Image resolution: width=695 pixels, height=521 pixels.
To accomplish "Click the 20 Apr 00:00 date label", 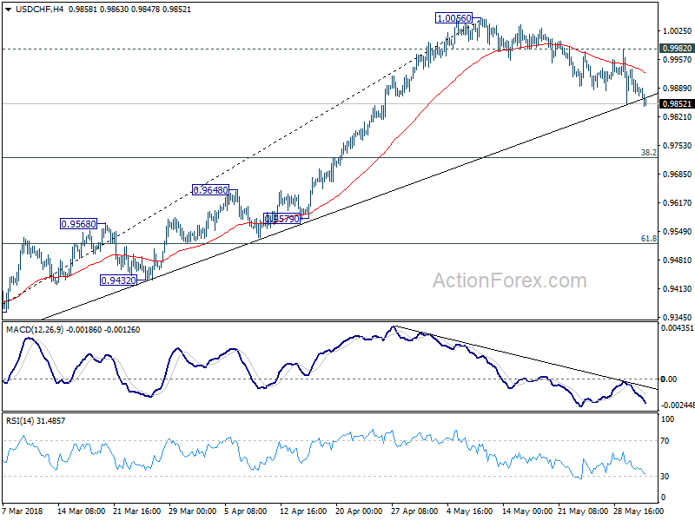I will 359,511.
